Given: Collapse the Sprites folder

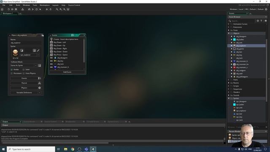Looking at the screenshot, I should (x=229, y=98).
